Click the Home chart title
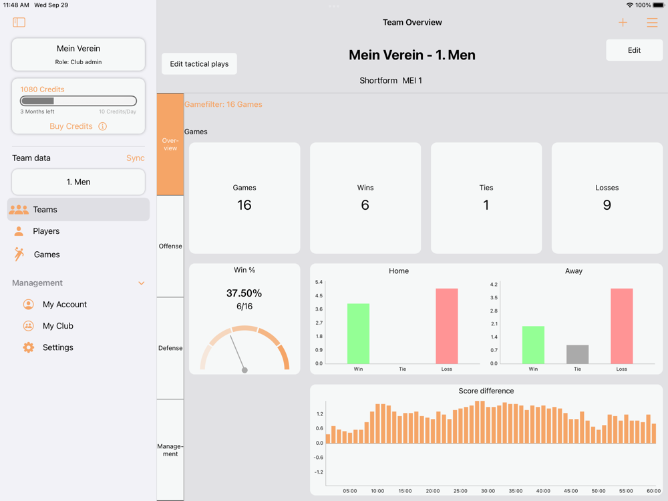The width and height of the screenshot is (668, 501). (399, 271)
